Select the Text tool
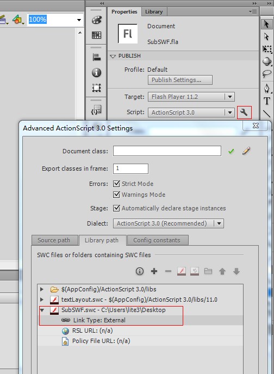 266,101
